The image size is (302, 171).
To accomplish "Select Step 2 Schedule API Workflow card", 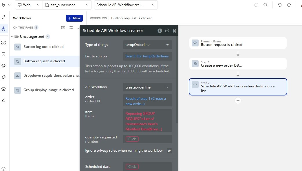I will click(x=238, y=87).
